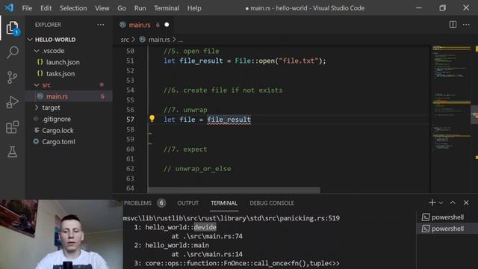This screenshot has width=478, height=269.
Task: Click the breadcrumb ellipsis symbol
Action: click(181, 40)
